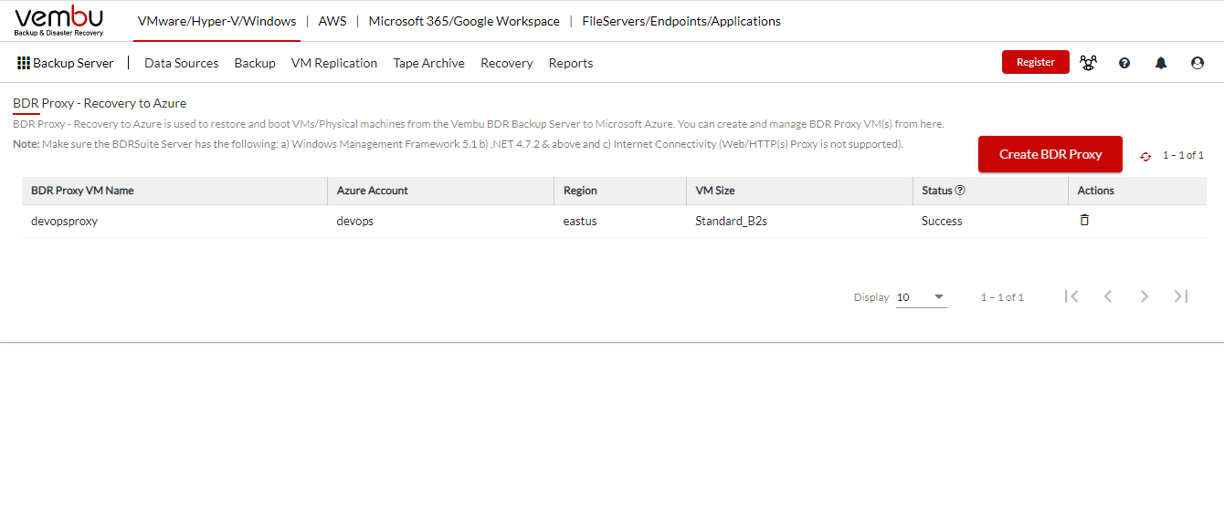The image size is (1224, 517).
Task: Click the community group icon next to Register
Action: [x=1088, y=63]
